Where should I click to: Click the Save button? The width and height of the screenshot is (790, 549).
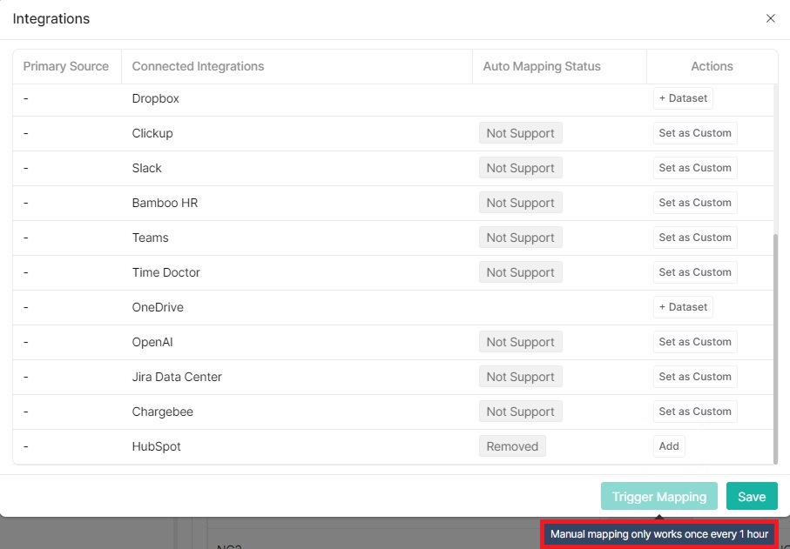(x=751, y=496)
